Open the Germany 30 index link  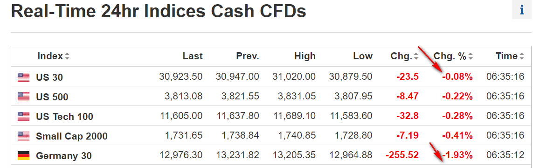point(64,156)
